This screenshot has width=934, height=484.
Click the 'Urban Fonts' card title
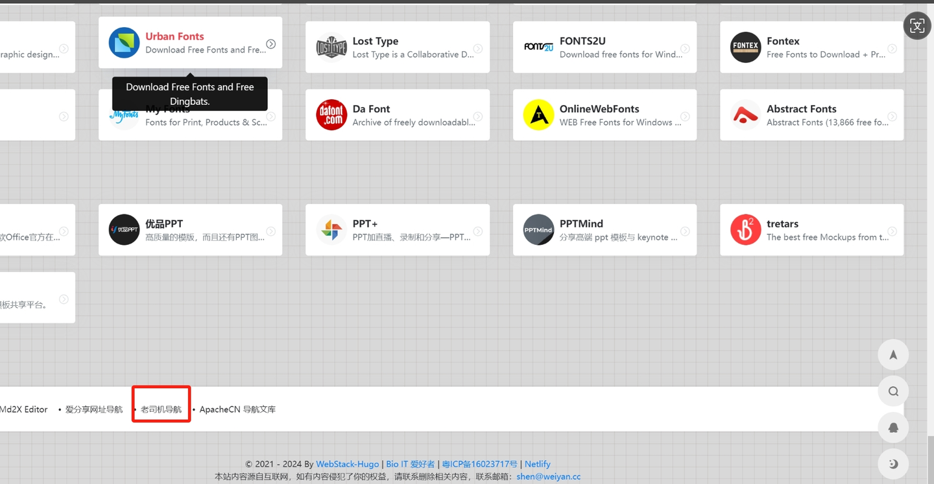174,36
